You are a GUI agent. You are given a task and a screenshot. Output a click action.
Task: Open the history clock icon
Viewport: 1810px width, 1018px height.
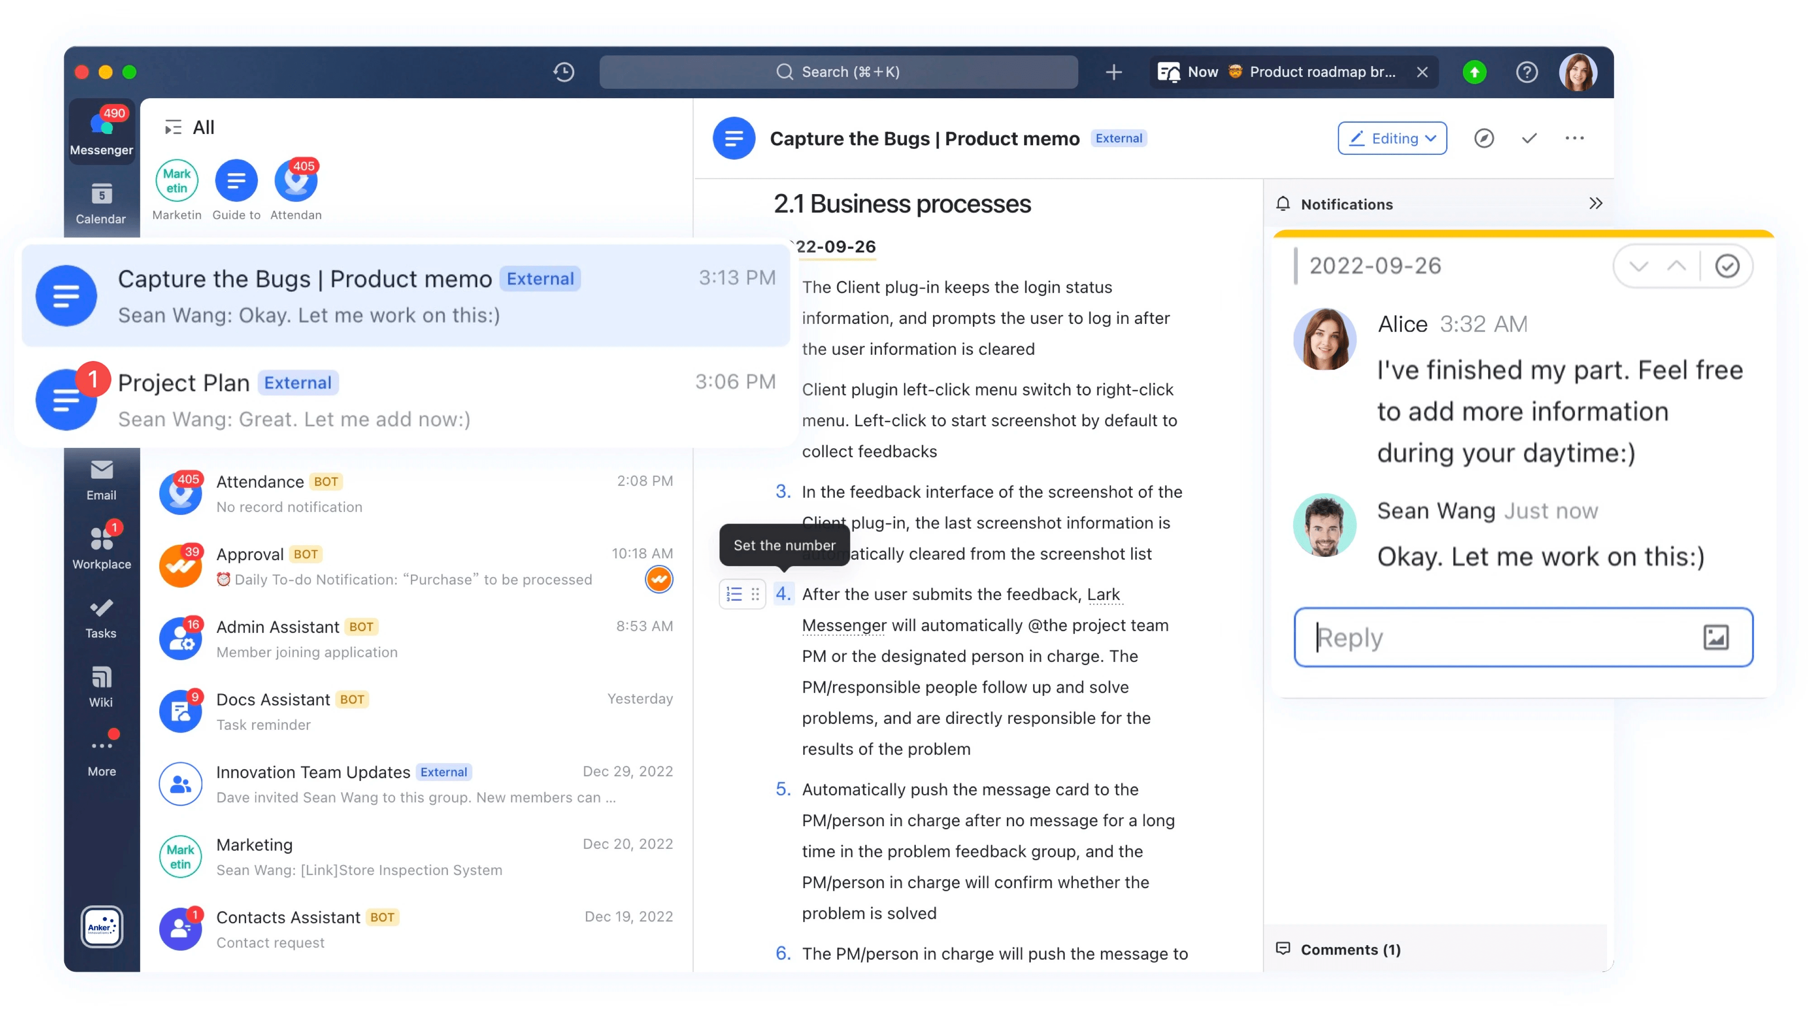coord(563,71)
